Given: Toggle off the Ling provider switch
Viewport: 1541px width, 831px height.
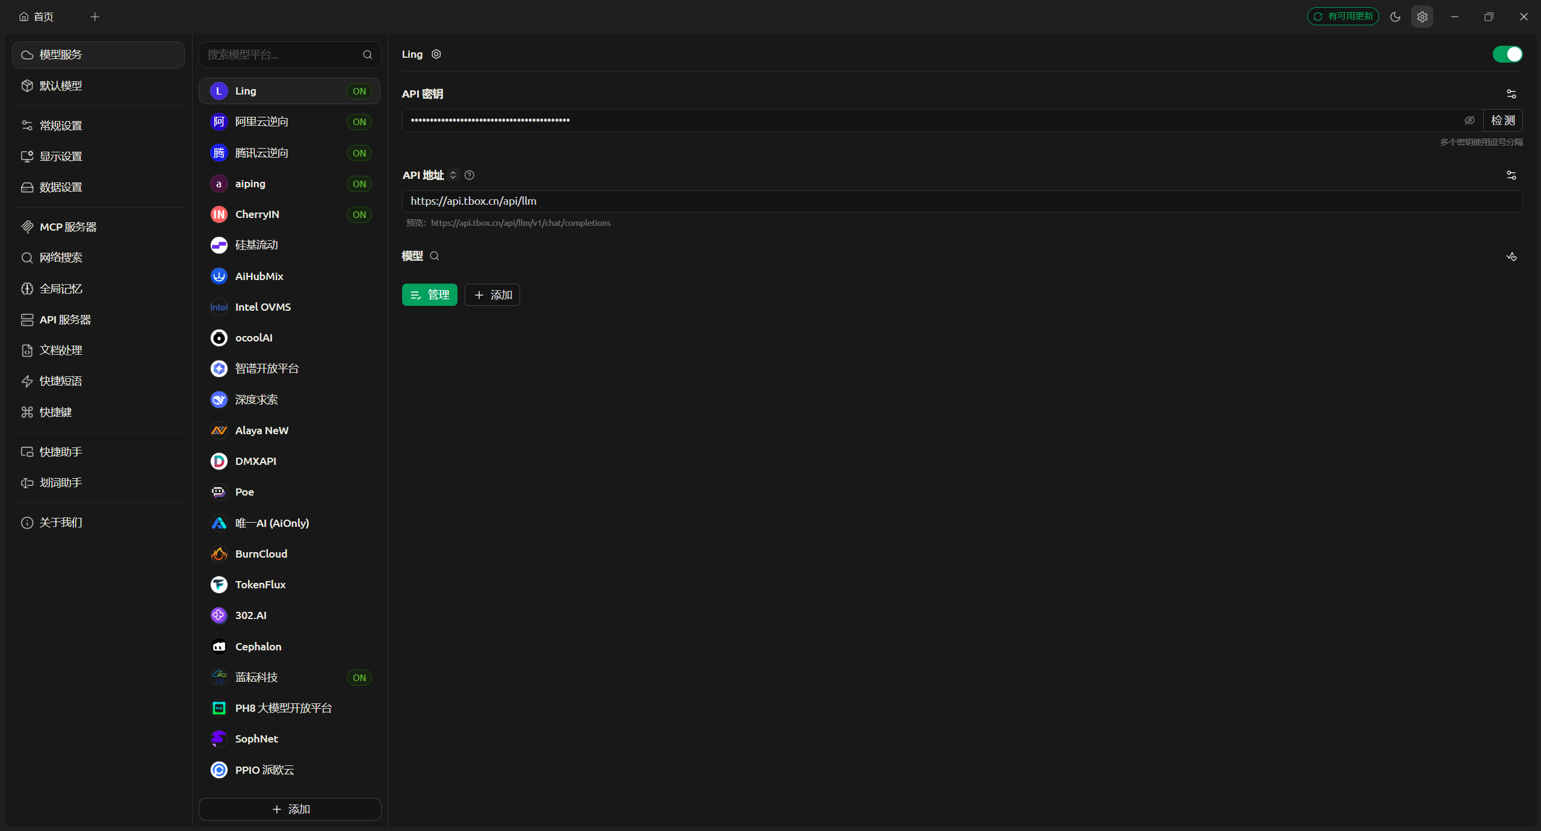Looking at the screenshot, I should coord(1507,54).
